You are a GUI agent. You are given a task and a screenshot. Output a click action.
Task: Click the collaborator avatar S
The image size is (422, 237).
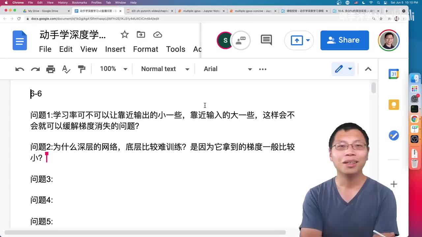(x=225, y=40)
